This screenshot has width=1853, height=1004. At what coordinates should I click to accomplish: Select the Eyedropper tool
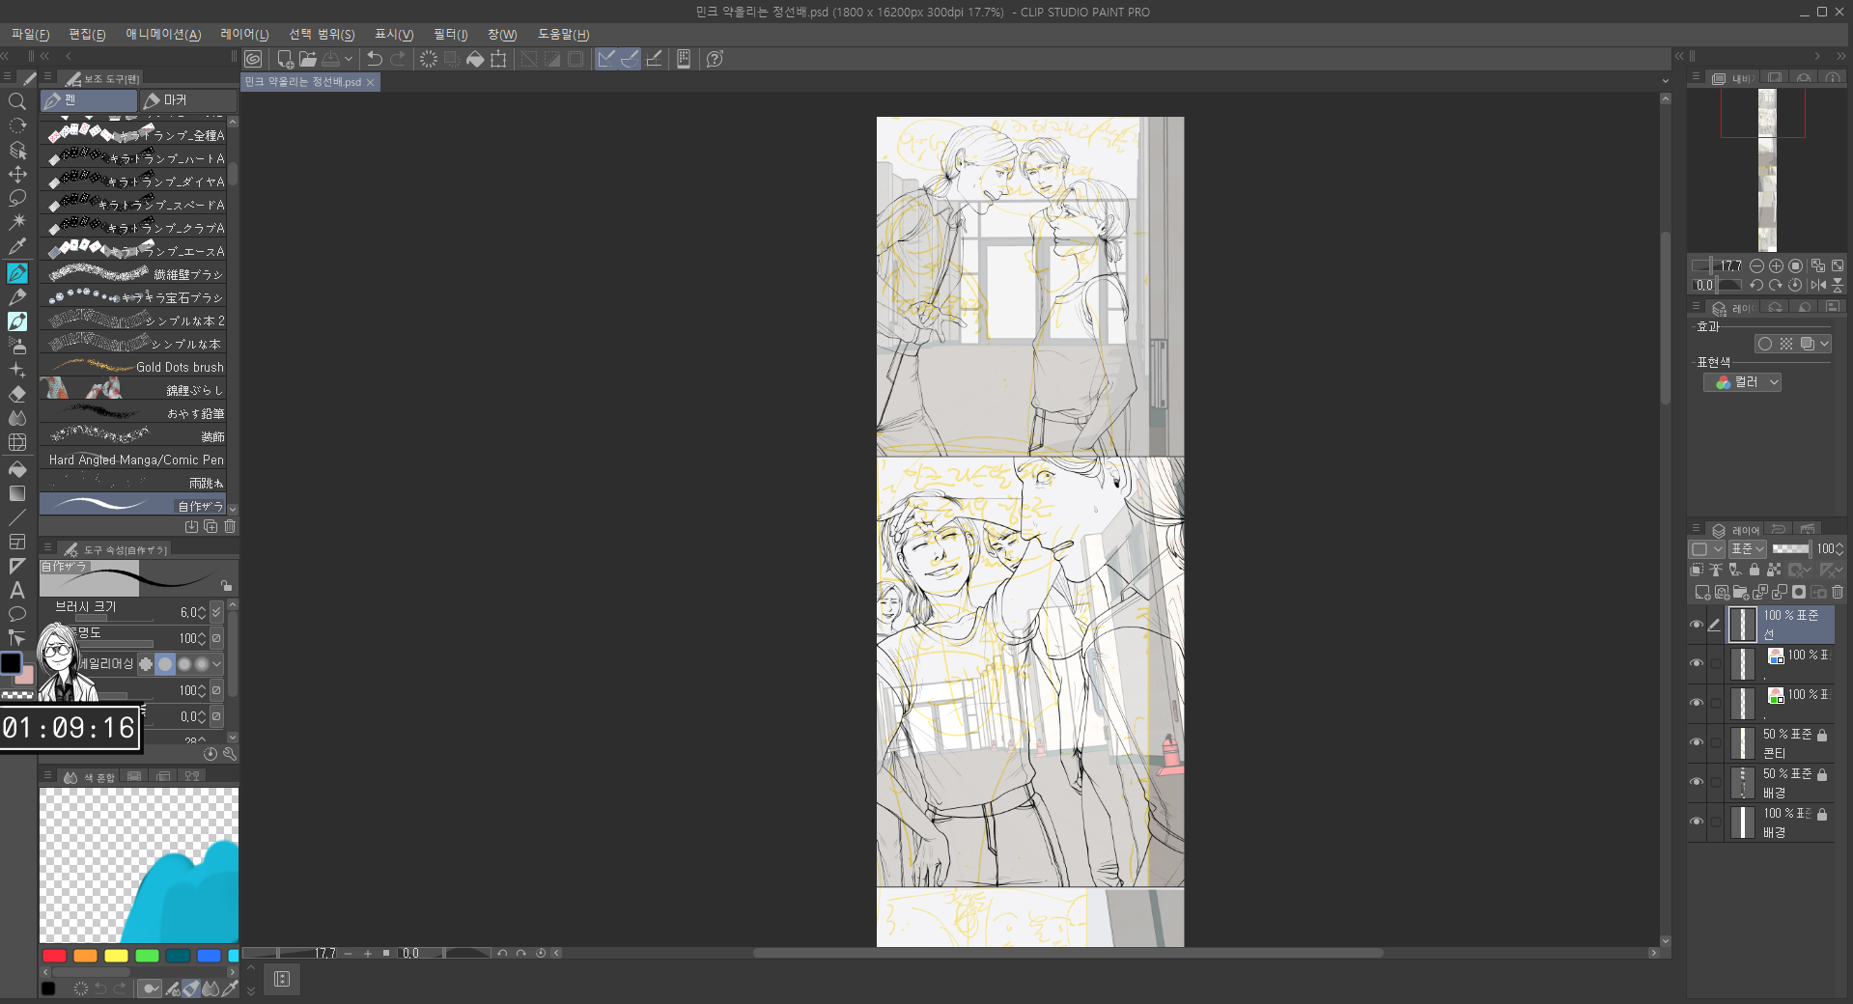click(x=17, y=247)
